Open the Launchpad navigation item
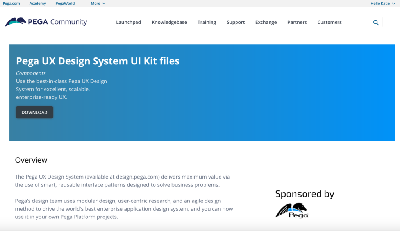This screenshot has width=400, height=231. click(129, 22)
